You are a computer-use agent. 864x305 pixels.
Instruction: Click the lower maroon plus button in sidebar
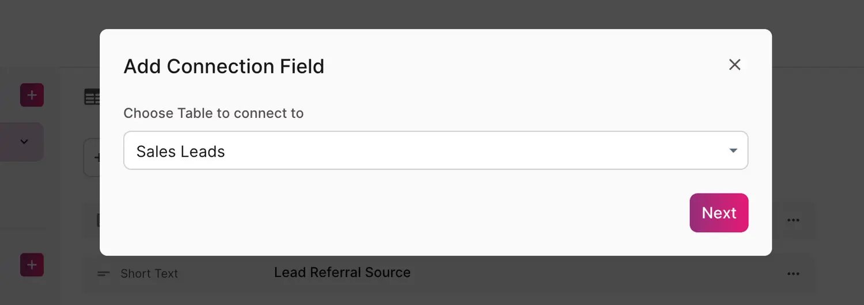coord(32,265)
